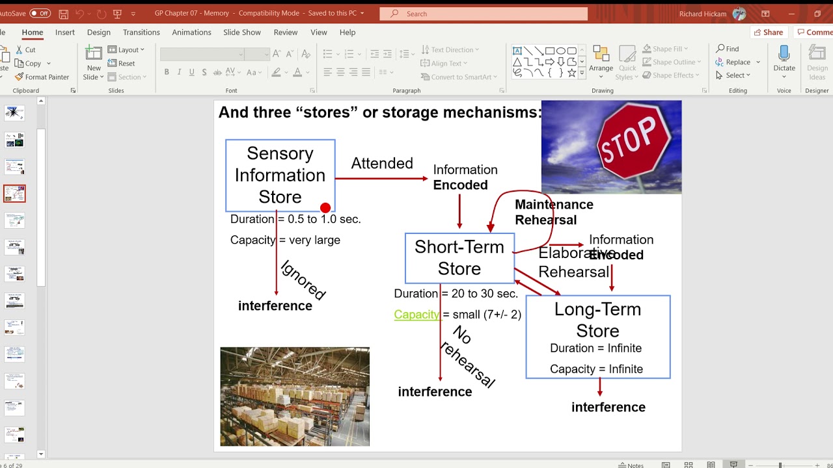Click the Center align icon
Viewport: 833px width, 468px height.
340,72
